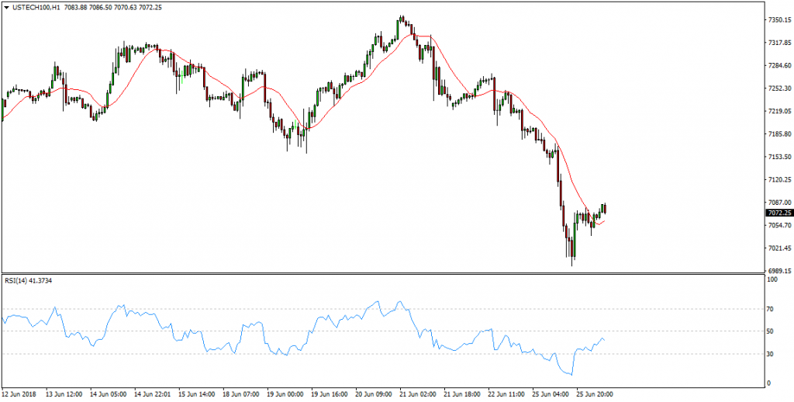Click the 12 Jun 2018 date label
The image size is (794, 402).
20,393
